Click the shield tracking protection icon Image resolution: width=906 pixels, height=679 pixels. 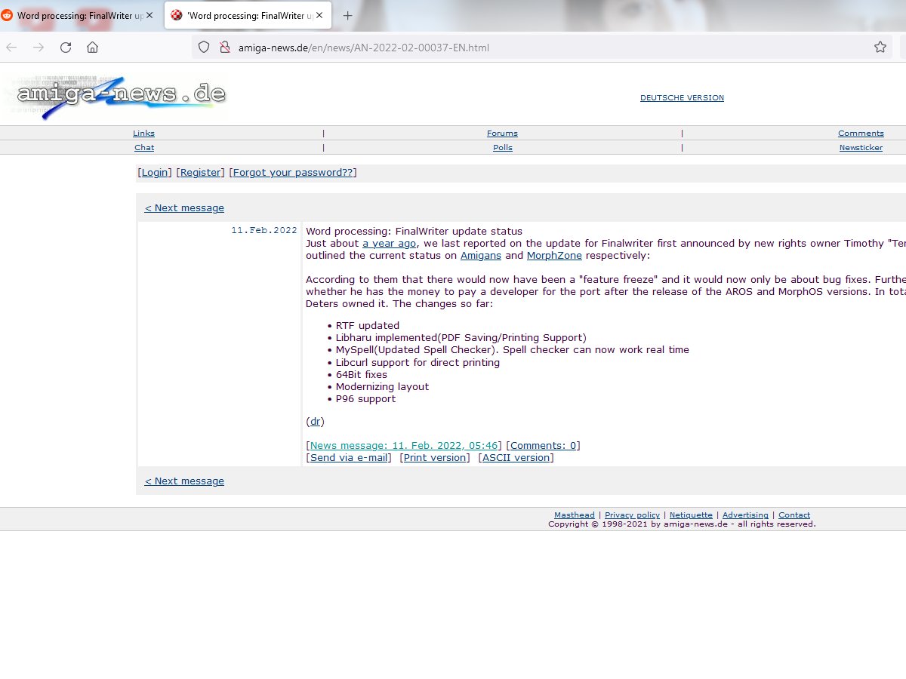tap(203, 48)
